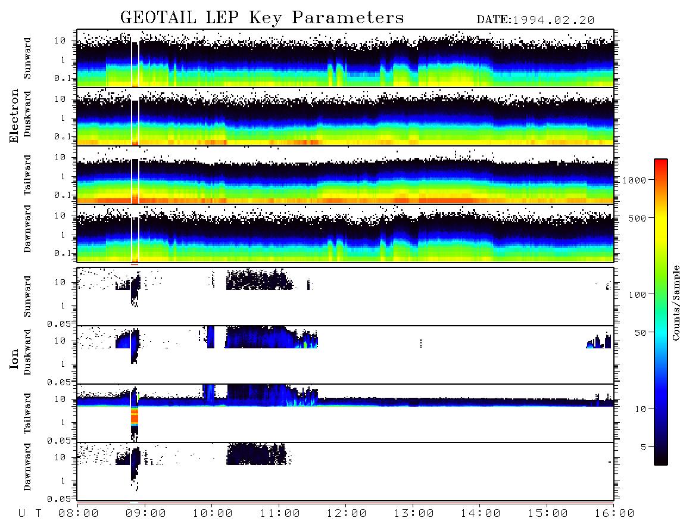The height and width of the screenshot is (524, 680).
Task: Click the "50" colorbar tick label
Action: point(640,333)
